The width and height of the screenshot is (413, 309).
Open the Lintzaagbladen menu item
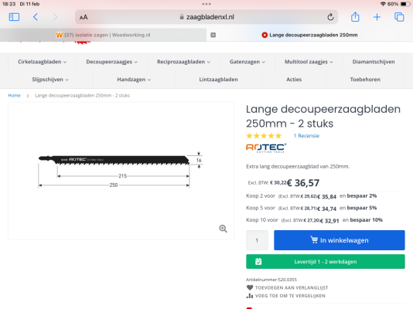(218, 80)
